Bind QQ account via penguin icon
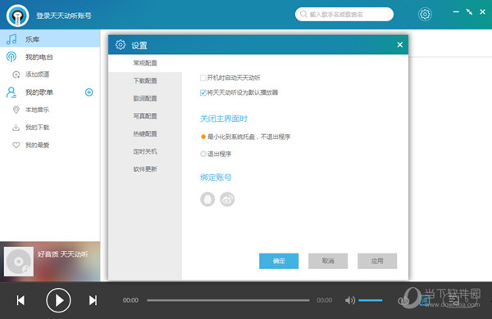Viewport: 492px width, 319px height. coord(207,200)
